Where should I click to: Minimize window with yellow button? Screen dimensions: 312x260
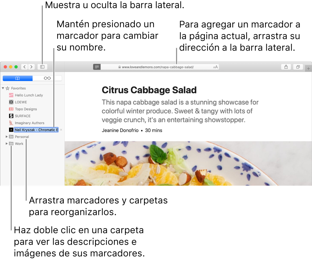click(11, 67)
